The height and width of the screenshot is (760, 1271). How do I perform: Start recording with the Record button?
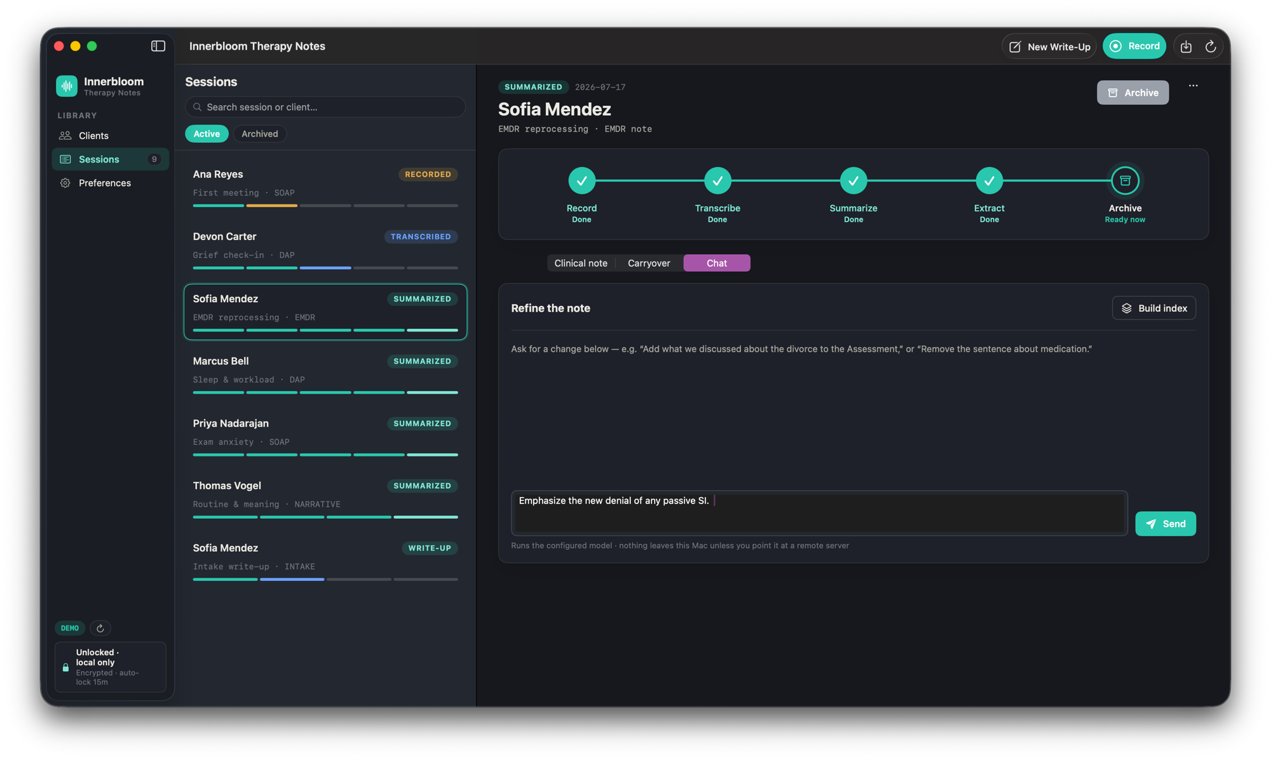1134,46
